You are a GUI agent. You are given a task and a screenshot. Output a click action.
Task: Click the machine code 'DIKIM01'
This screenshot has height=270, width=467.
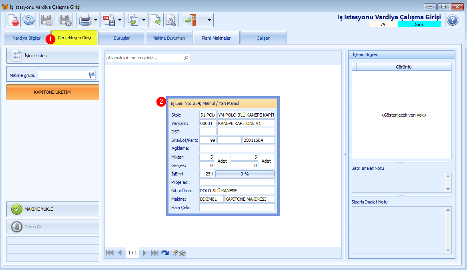click(211, 199)
